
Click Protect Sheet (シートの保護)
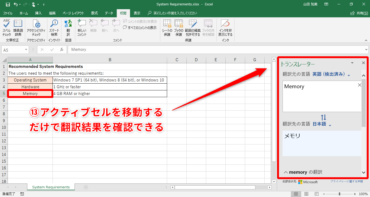(167, 28)
